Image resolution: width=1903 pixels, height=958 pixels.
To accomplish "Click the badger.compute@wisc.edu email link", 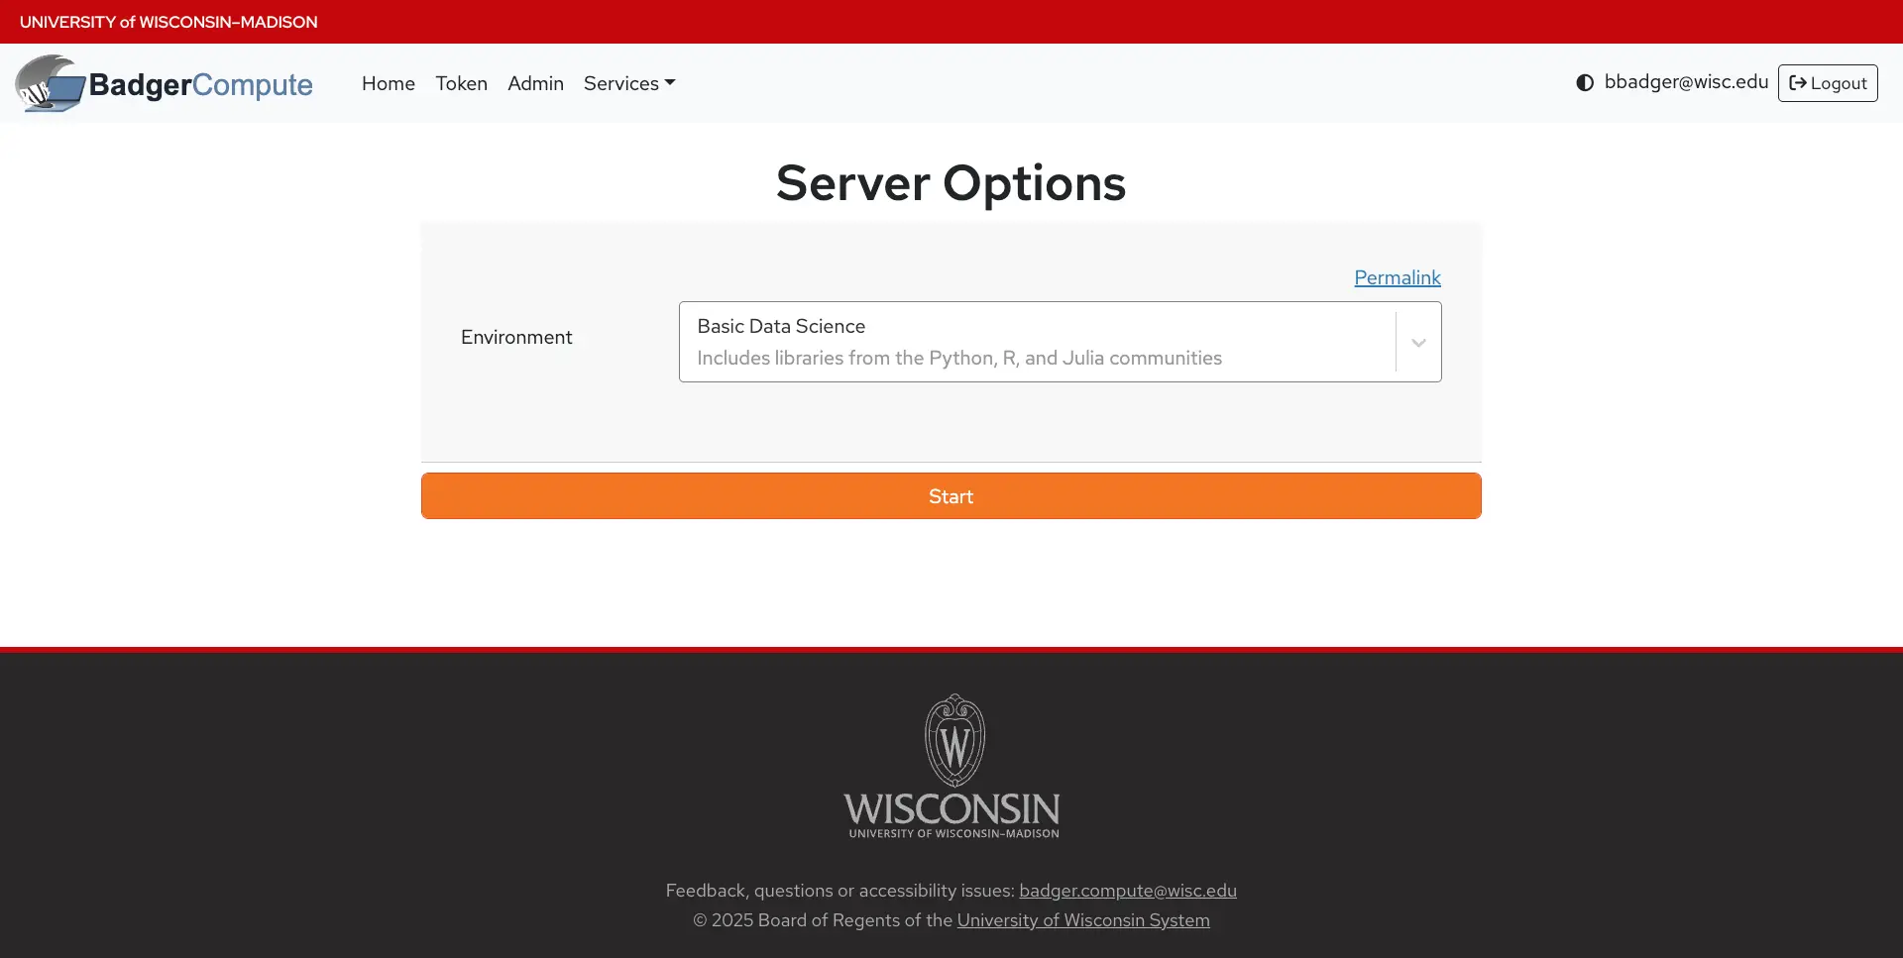I will [1127, 891].
